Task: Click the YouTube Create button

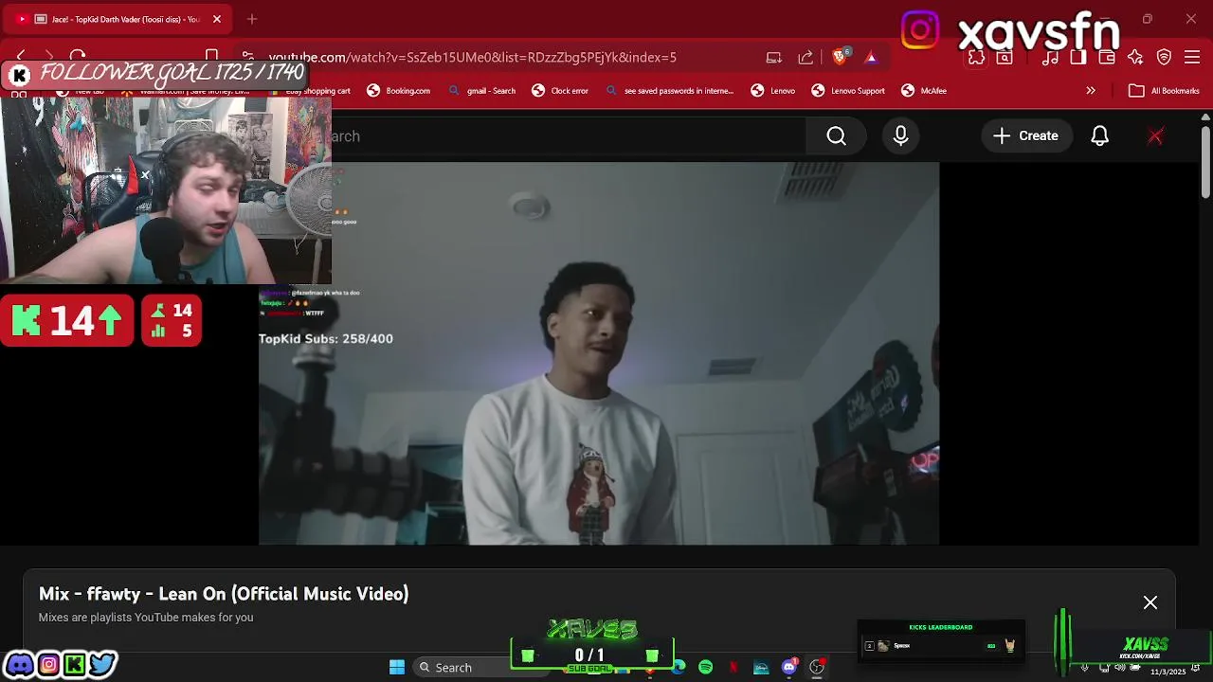Action: (x=1026, y=135)
